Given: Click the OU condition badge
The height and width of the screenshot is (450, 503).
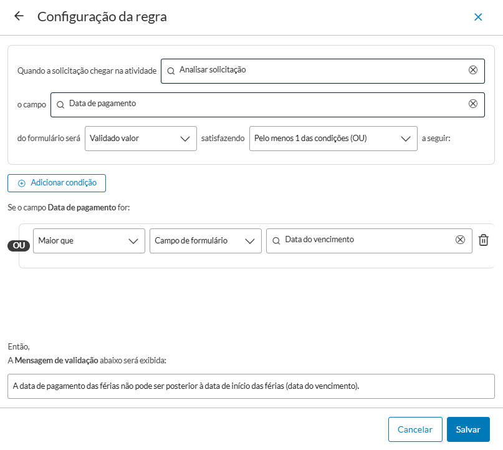Looking at the screenshot, I should coord(19,245).
